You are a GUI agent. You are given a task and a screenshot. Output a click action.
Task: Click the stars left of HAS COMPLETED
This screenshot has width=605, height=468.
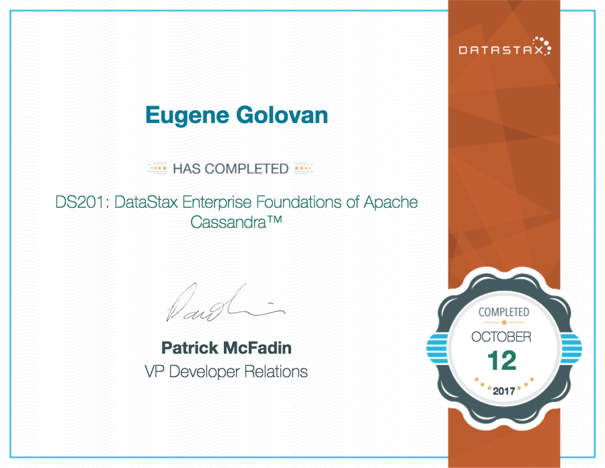tap(157, 169)
